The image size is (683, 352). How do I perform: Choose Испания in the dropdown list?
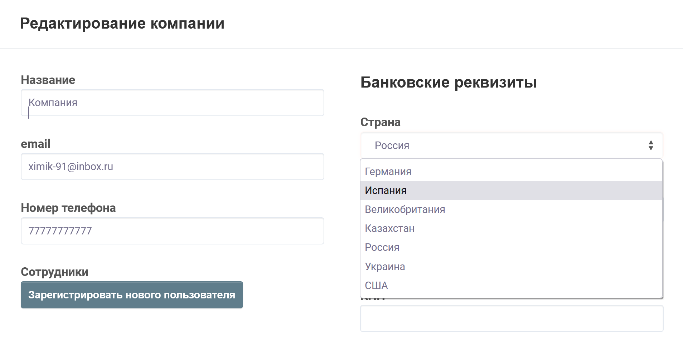pos(386,190)
